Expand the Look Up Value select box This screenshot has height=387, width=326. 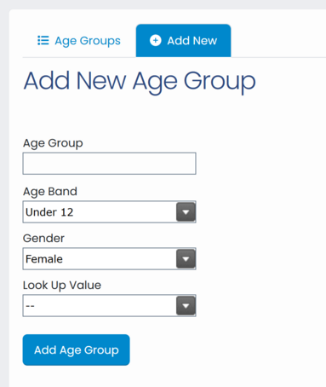tap(109, 306)
